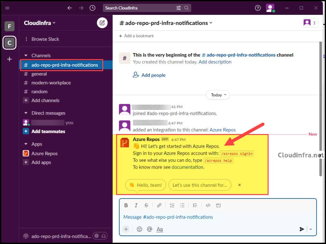Click Add a bookmark
This screenshot has width=326, height=244.
(x=136, y=36)
